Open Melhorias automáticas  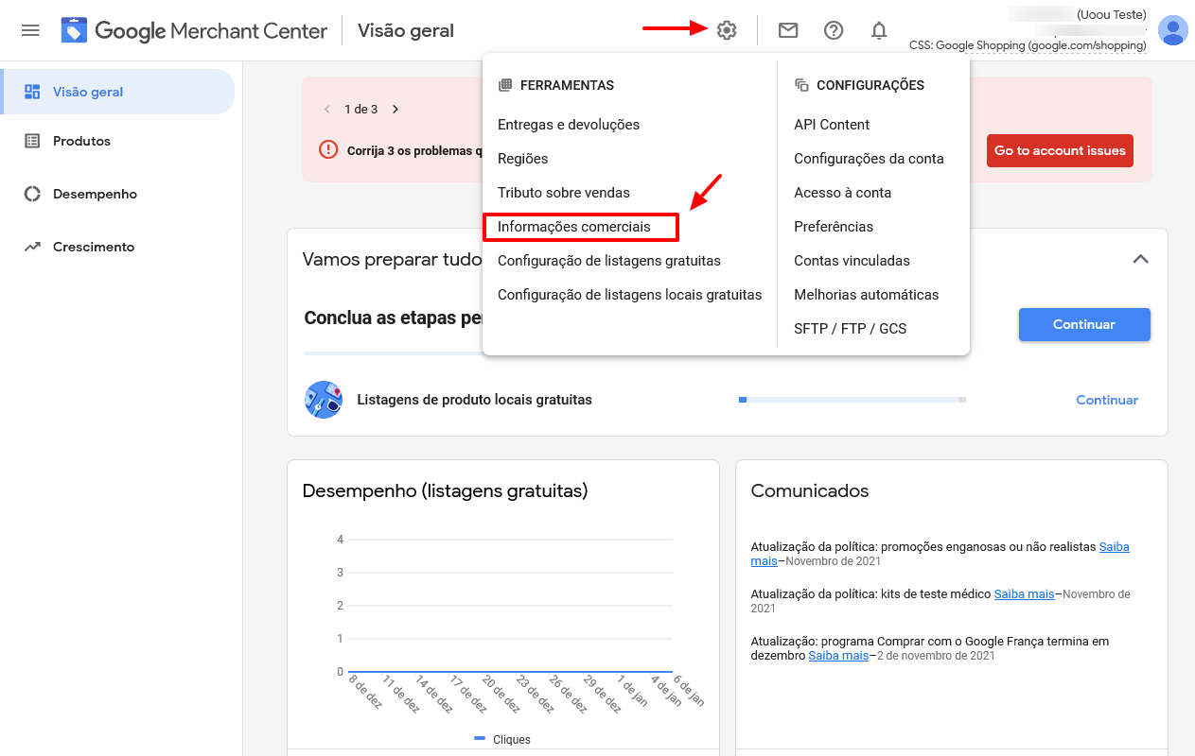pos(867,295)
